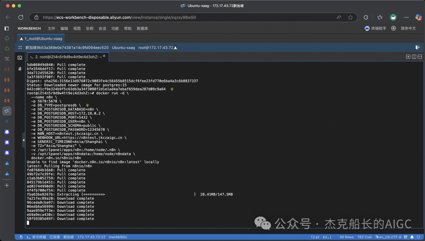425x241 pixels.
Task: Open the Copilot icon
Action: coord(418,17)
